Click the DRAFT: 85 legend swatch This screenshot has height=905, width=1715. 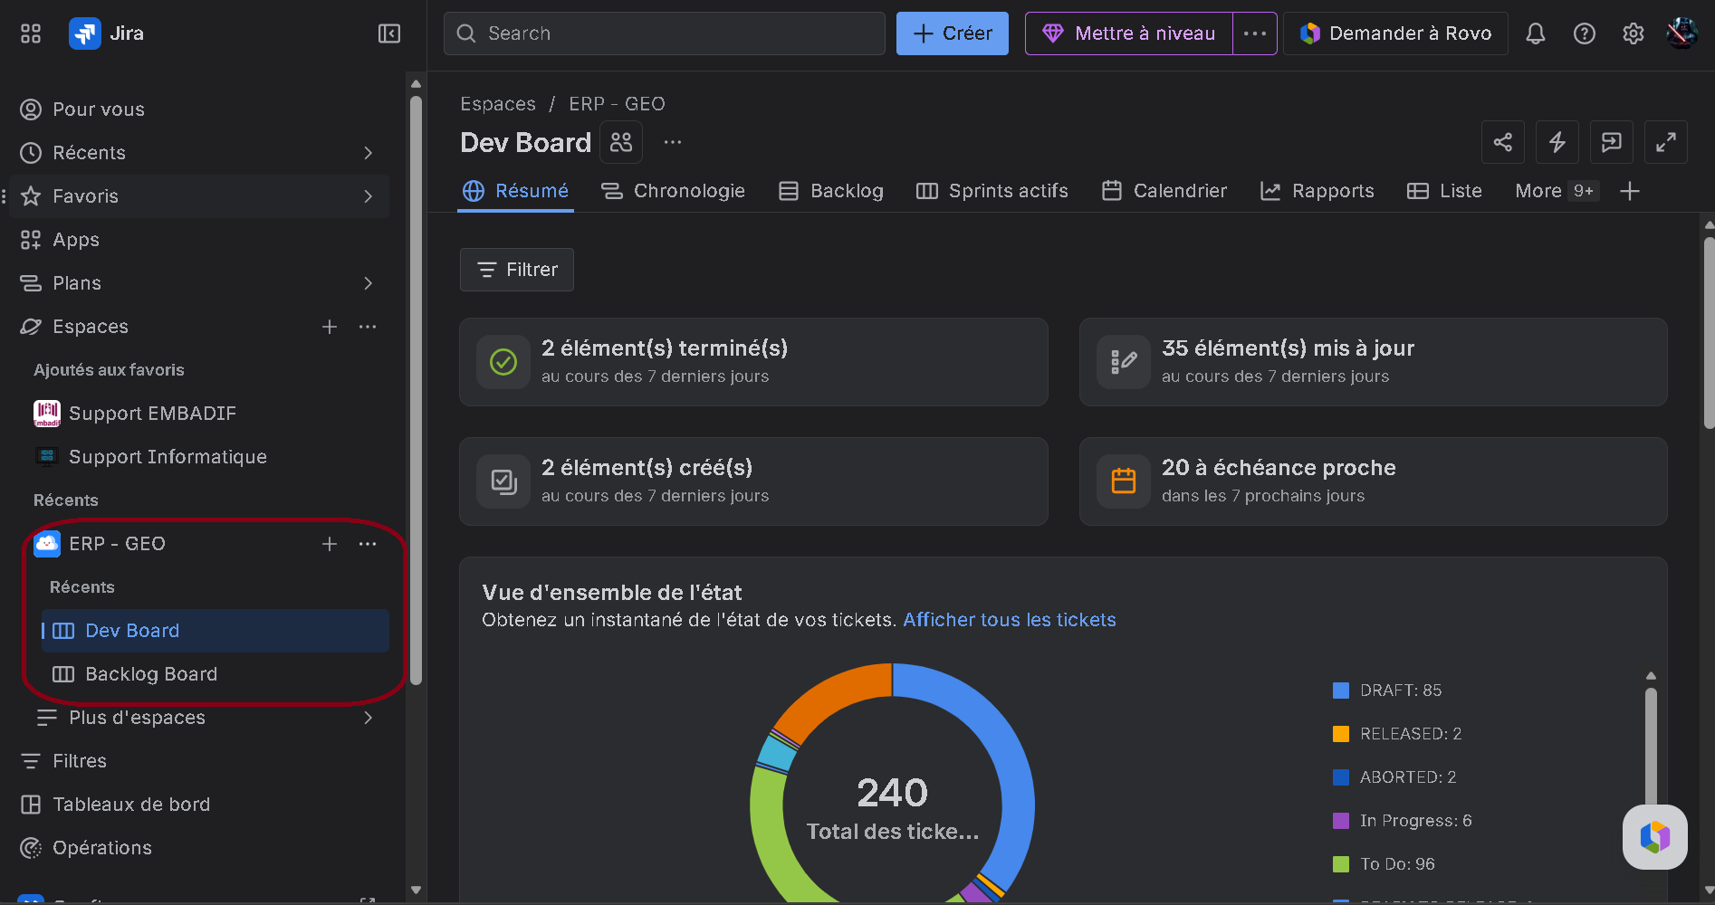coord(1341,691)
